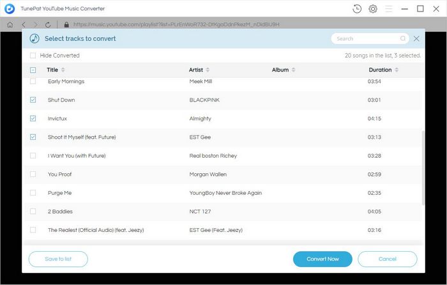Screen dimensions: 447x285
Task: Uncheck the Invictux track
Action: tap(33, 118)
